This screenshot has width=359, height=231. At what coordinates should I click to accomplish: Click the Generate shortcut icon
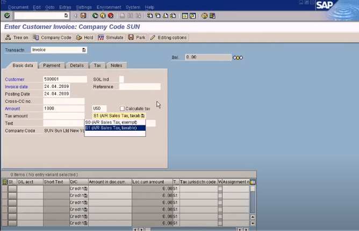pyautogui.click(x=192, y=16)
